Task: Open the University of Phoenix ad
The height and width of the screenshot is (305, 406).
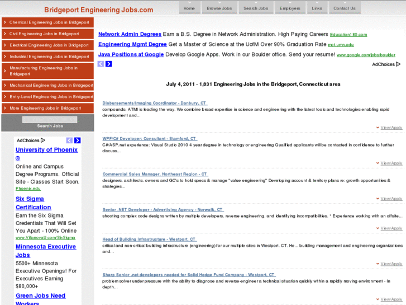Action: [46, 154]
